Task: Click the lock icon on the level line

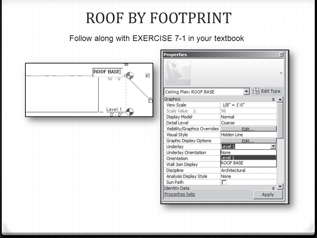Action: click(x=151, y=100)
